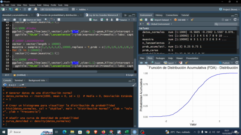Print the current file
The height and width of the screenshot is (135, 241).
click(x=36, y=9)
